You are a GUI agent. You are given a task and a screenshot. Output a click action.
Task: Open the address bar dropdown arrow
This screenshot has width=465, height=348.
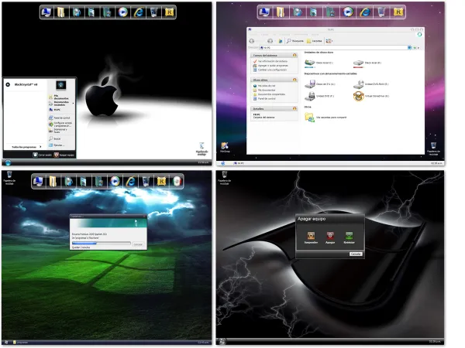pyautogui.click(x=409, y=47)
